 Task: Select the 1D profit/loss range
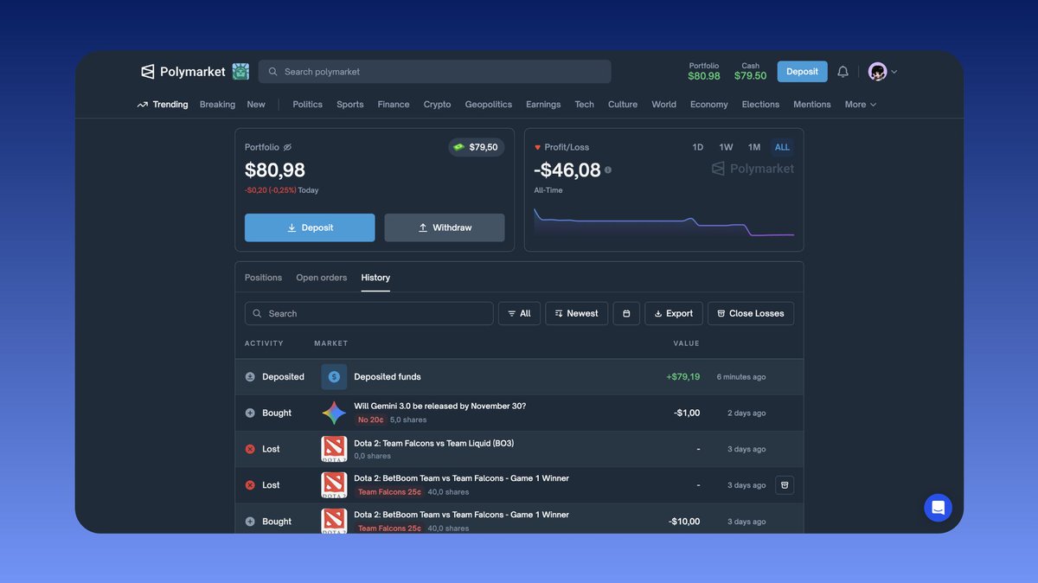pyautogui.click(x=698, y=147)
